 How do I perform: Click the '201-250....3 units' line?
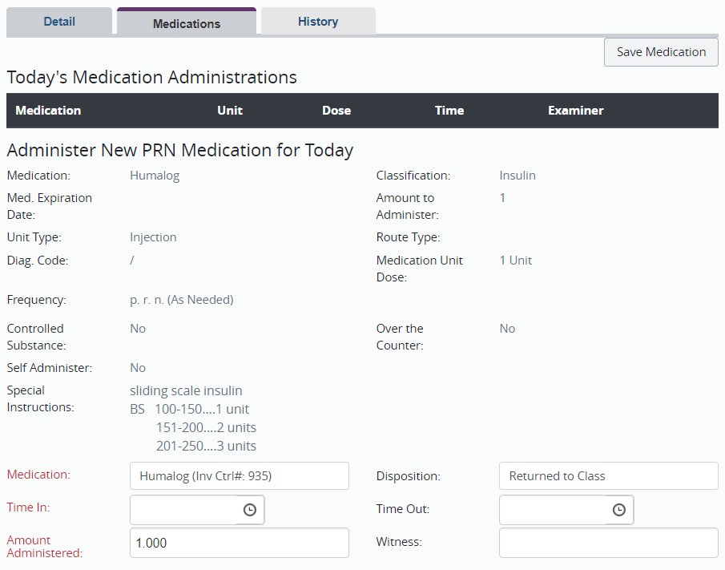click(x=206, y=446)
